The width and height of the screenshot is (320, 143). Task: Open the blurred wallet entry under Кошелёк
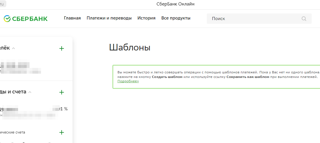click(x=20, y=67)
